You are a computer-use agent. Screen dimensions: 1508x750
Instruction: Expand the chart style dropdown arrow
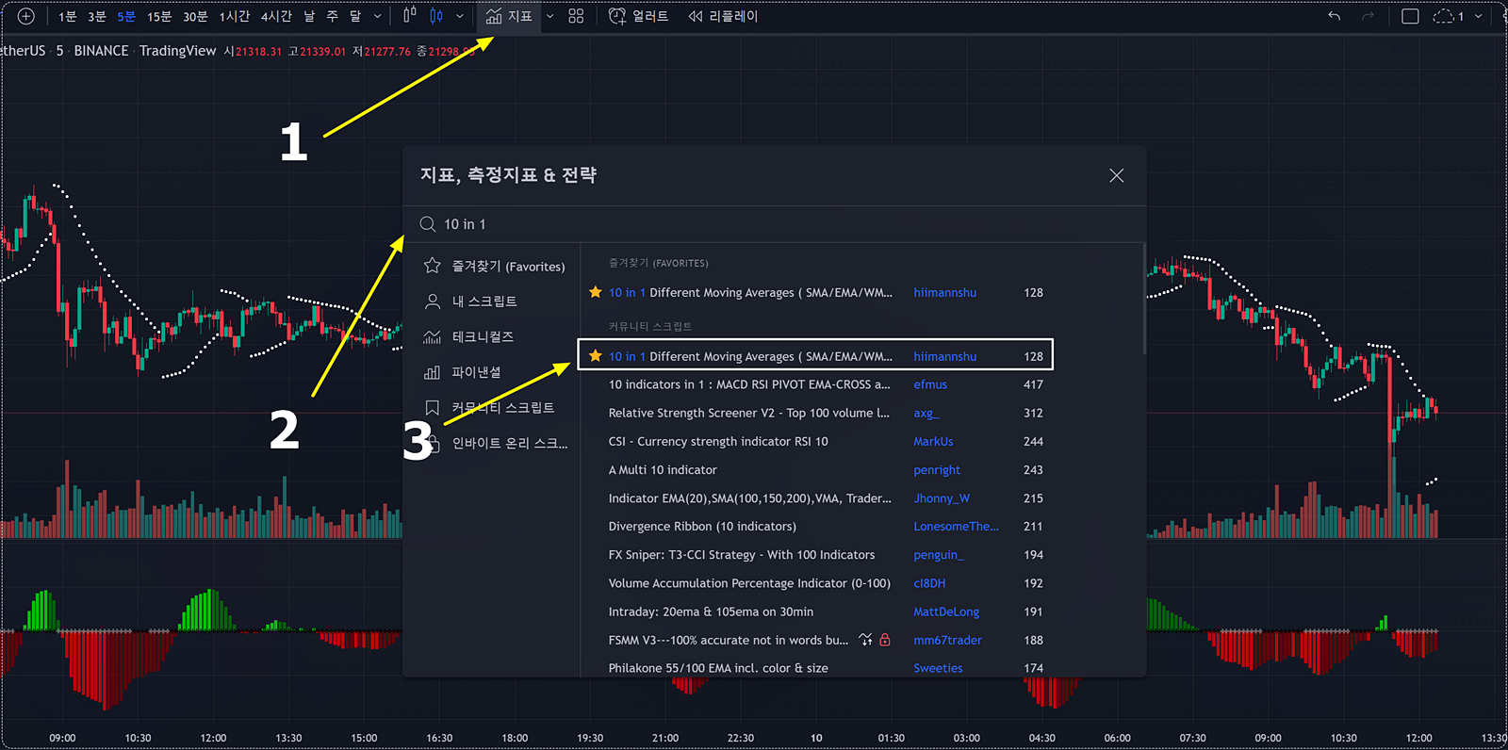click(x=460, y=16)
